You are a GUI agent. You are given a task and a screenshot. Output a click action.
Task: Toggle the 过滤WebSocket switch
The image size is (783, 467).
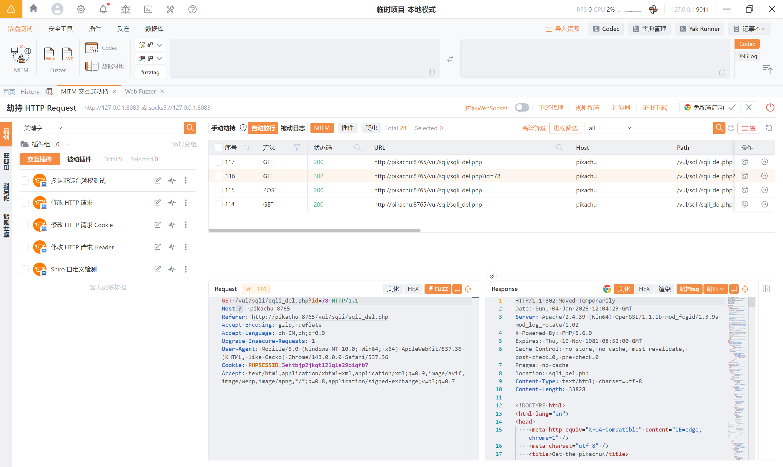click(x=522, y=108)
